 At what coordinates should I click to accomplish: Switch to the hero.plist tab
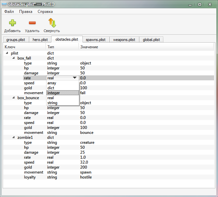[x=40, y=40]
